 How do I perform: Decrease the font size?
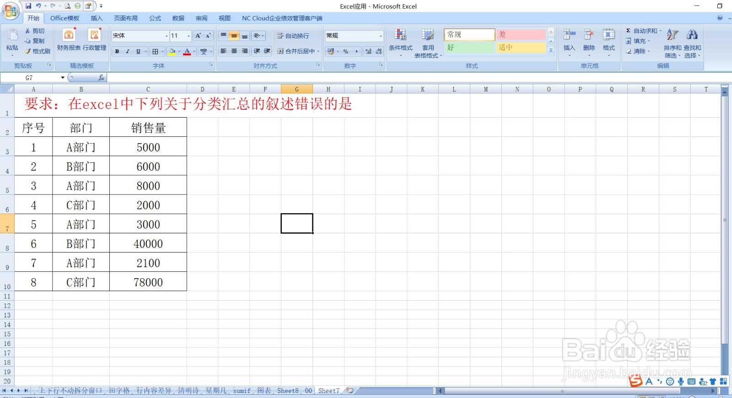[x=208, y=36]
